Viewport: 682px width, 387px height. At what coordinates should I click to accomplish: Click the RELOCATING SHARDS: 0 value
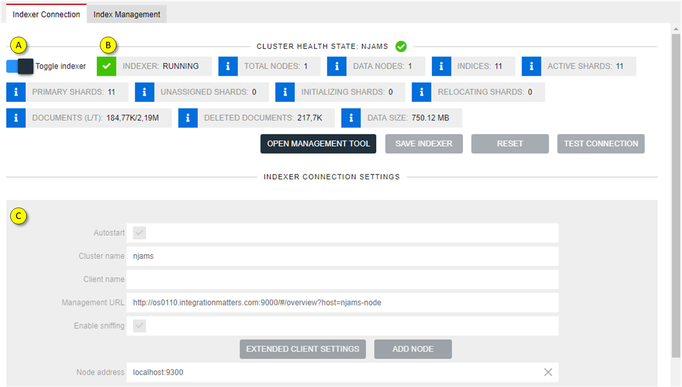pos(485,92)
